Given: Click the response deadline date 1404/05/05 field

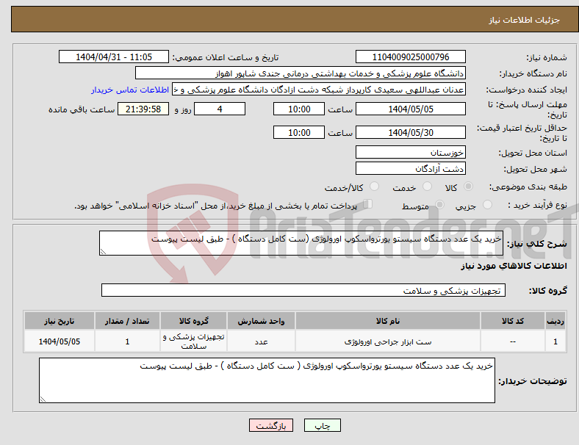Looking at the screenshot, I should click(410, 109).
